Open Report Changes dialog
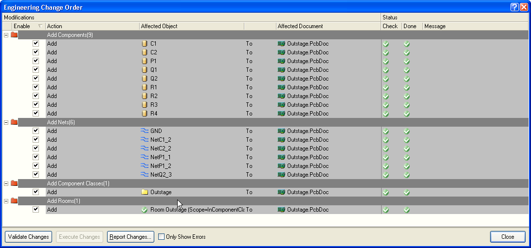This screenshot has width=531, height=248. (x=130, y=237)
